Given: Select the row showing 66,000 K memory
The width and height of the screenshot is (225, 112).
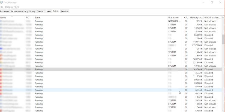Looking at the screenshot, I should click(111, 35).
